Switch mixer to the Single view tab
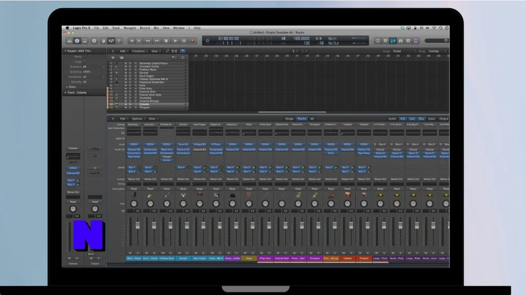Screen dimensions: 526x295 point(289,119)
